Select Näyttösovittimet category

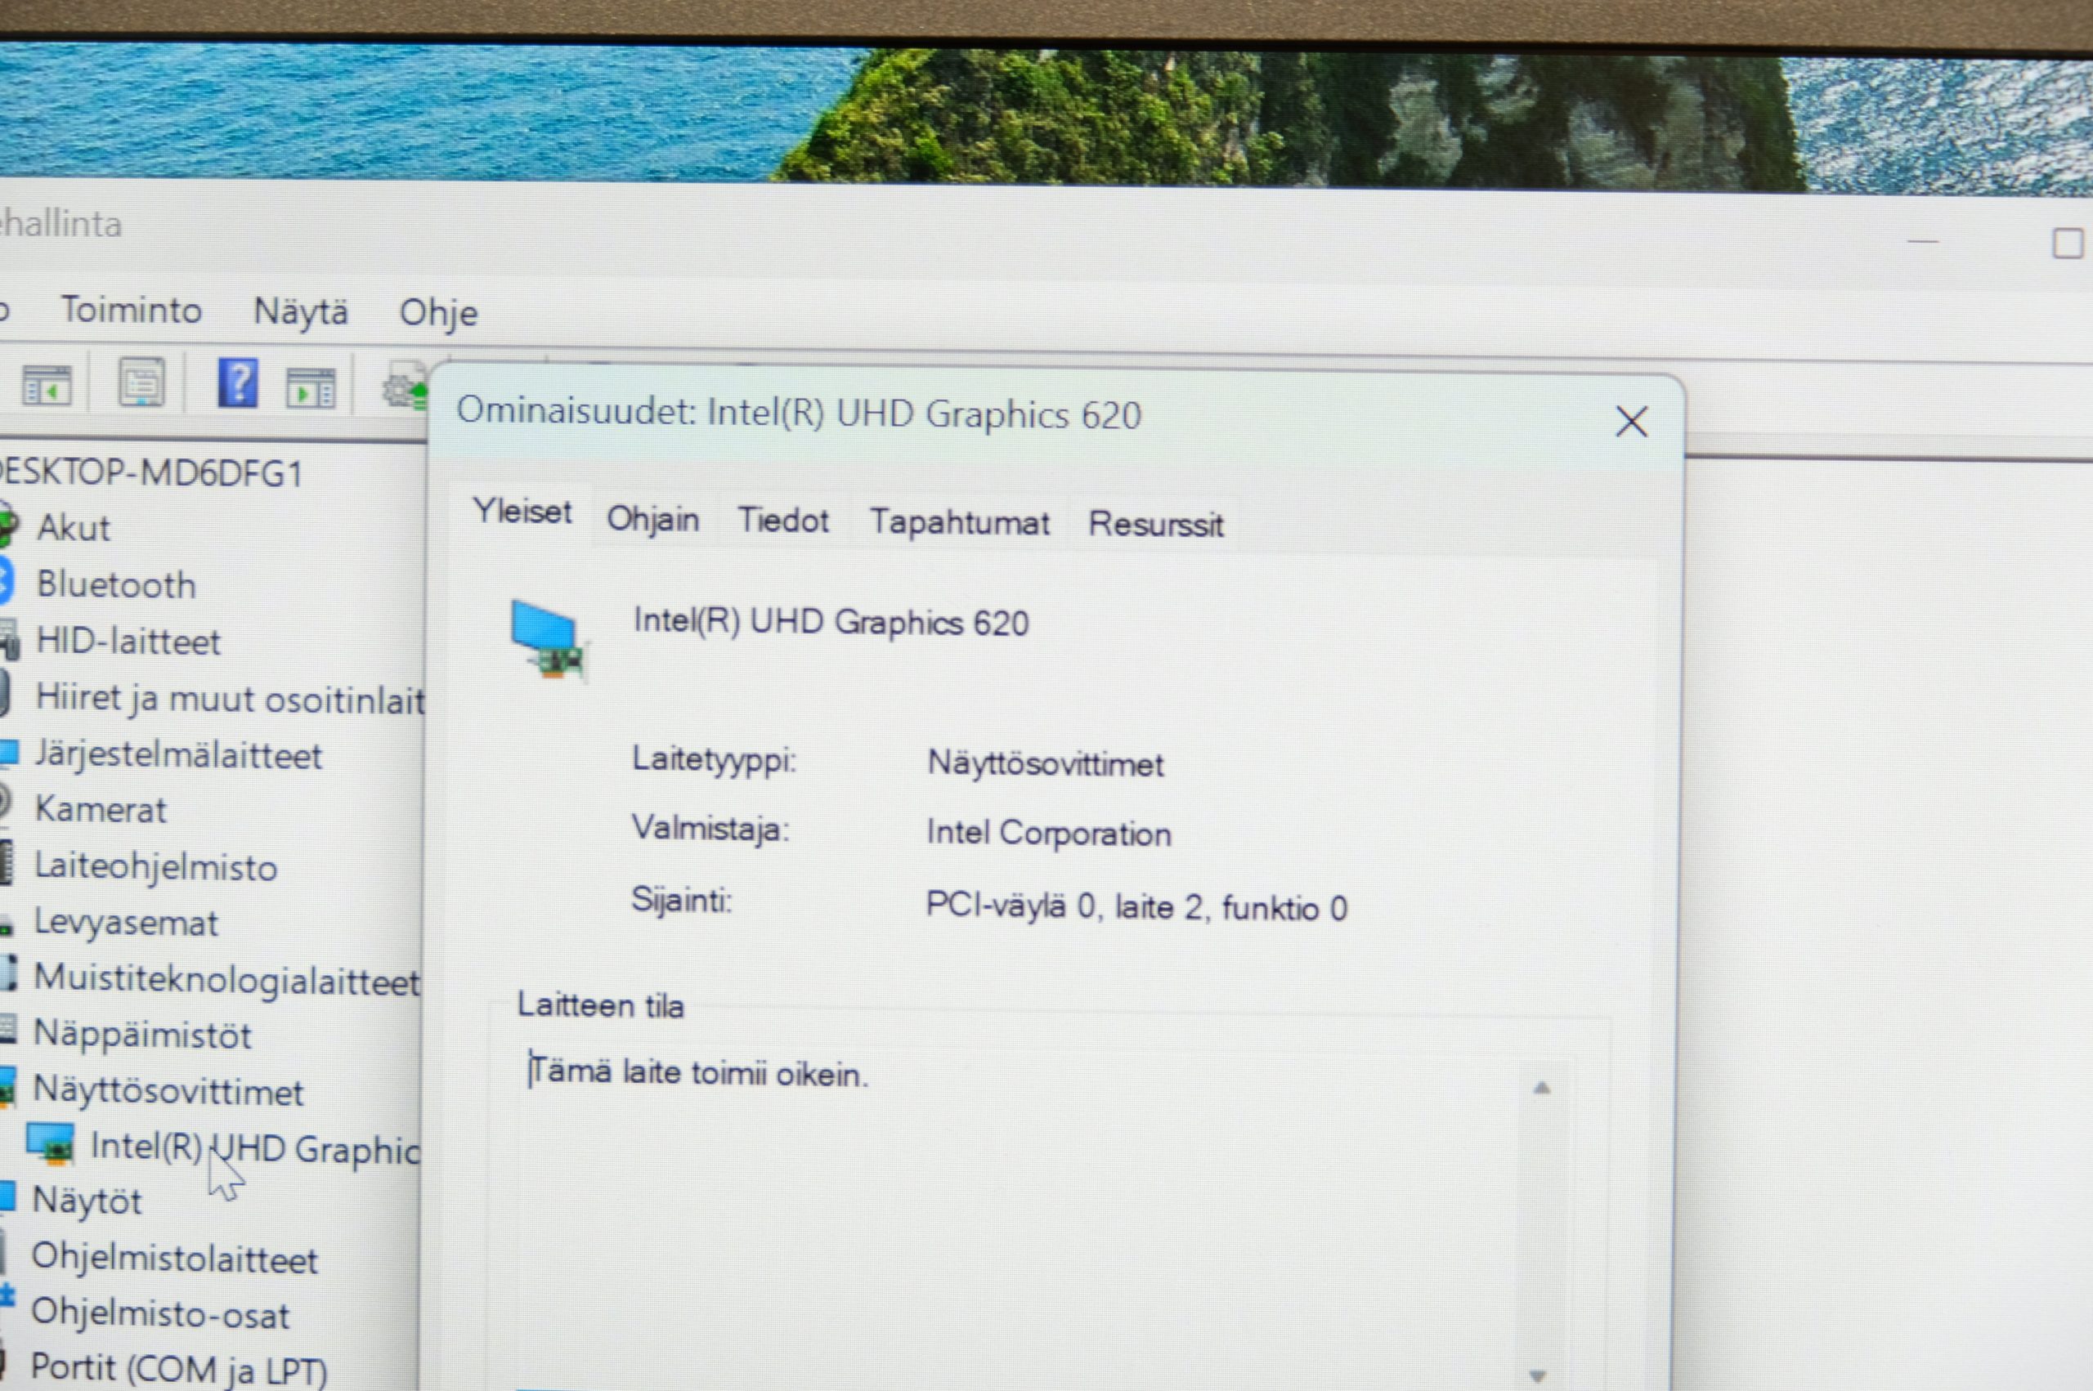pyautogui.click(x=168, y=1091)
